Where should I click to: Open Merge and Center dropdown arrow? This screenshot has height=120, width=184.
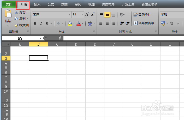click(156, 23)
